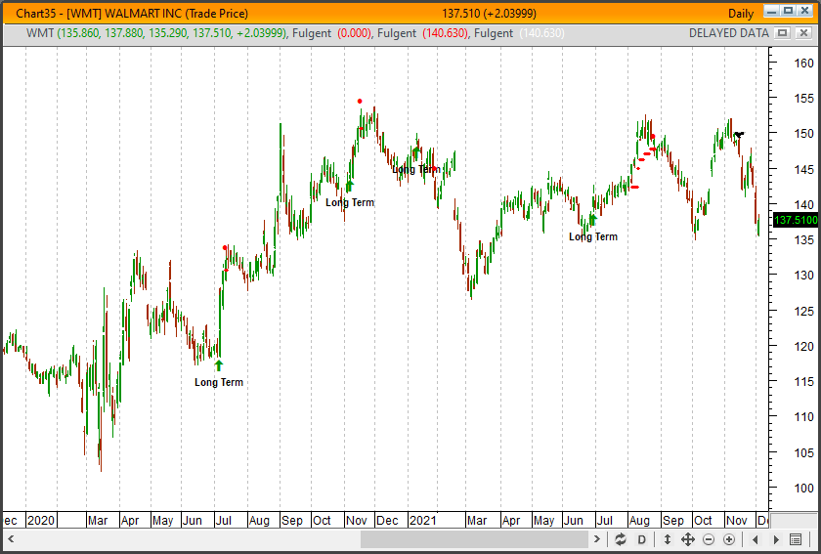Click the 100 price axis label
Screen dimensions: 821x554
point(803,488)
